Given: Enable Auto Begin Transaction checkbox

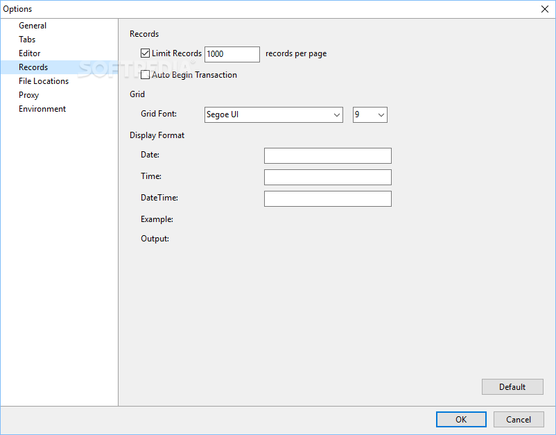Looking at the screenshot, I should (145, 75).
